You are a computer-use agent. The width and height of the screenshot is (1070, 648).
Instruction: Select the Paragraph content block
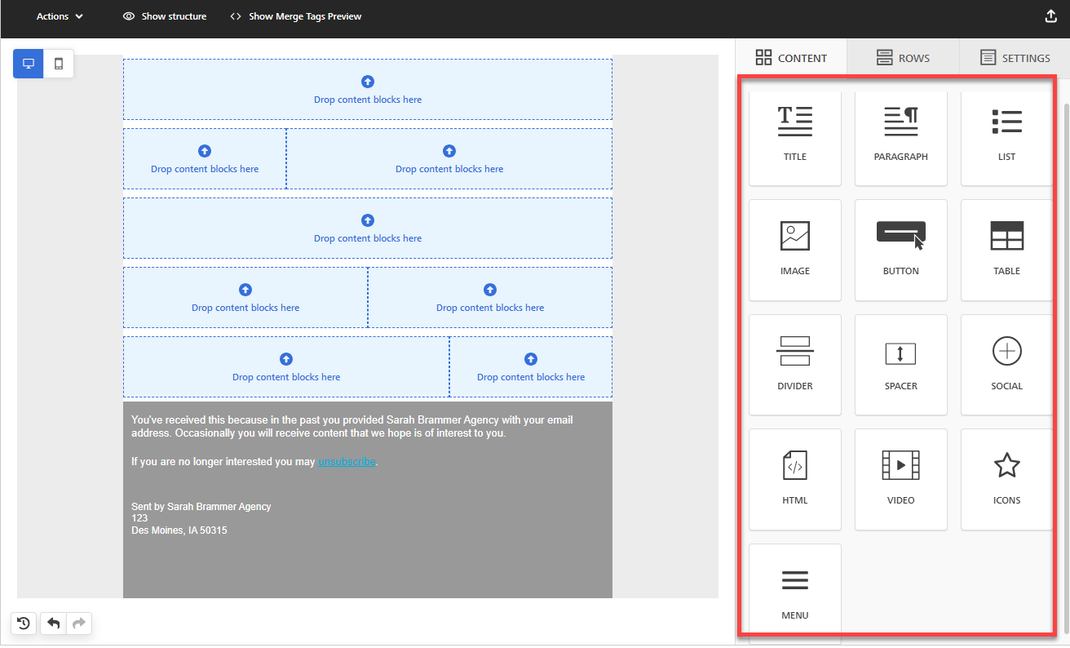pyautogui.click(x=900, y=137)
